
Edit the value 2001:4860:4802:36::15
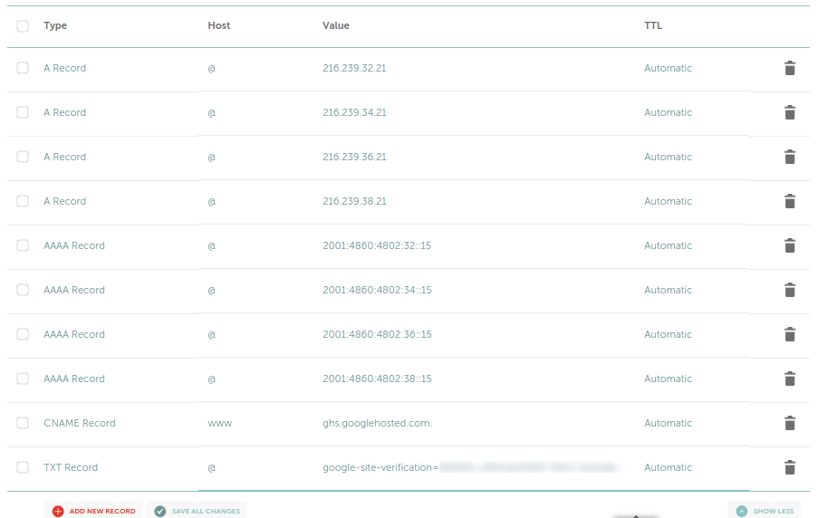[x=377, y=334]
